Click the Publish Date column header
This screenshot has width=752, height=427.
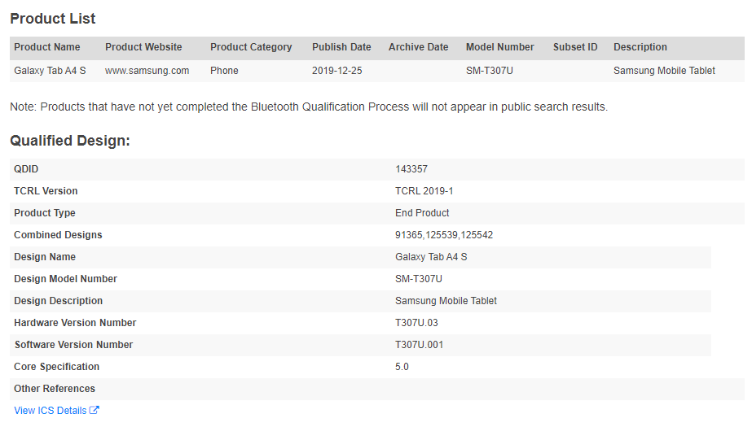pyautogui.click(x=341, y=47)
